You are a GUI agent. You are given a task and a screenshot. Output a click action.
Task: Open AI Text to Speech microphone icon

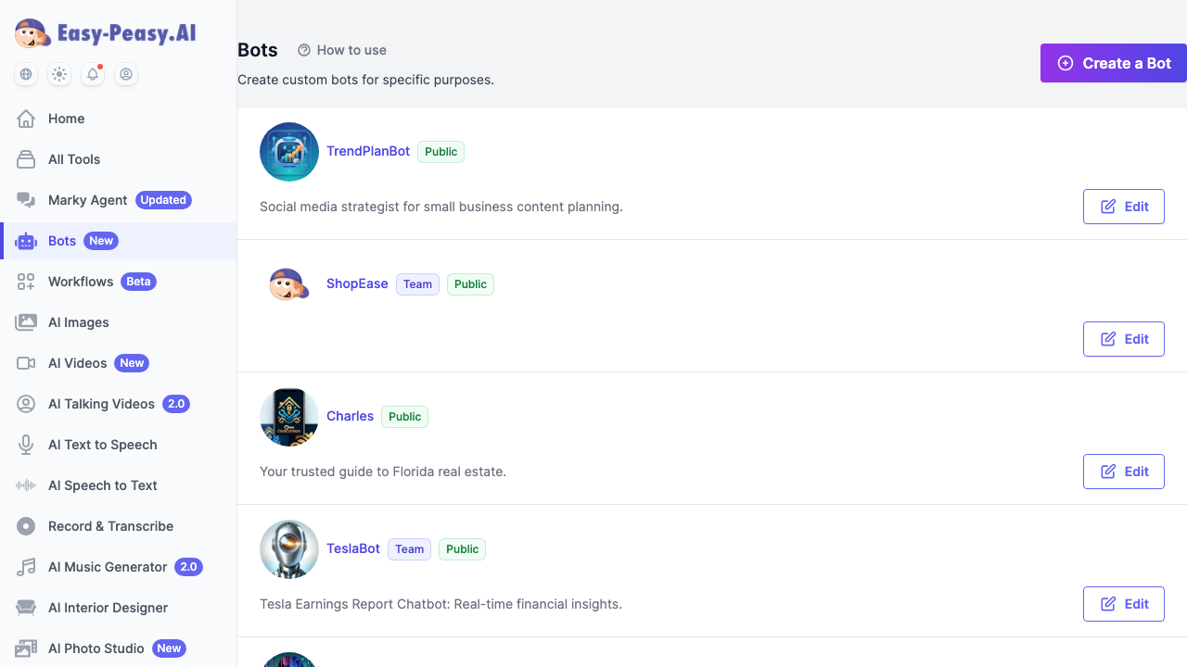(26, 445)
